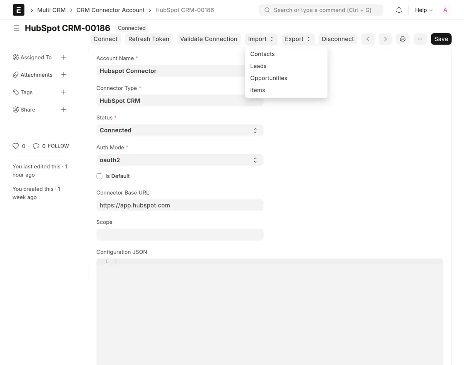Select Contacts from Import menu
Image resolution: width=464 pixels, height=365 pixels.
click(286, 54)
